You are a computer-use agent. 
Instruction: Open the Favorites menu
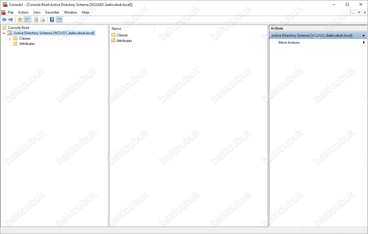pyautogui.click(x=52, y=12)
